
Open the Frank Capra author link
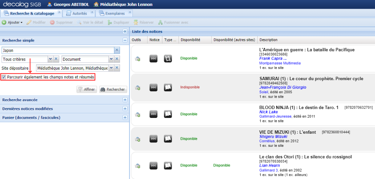click(273, 58)
